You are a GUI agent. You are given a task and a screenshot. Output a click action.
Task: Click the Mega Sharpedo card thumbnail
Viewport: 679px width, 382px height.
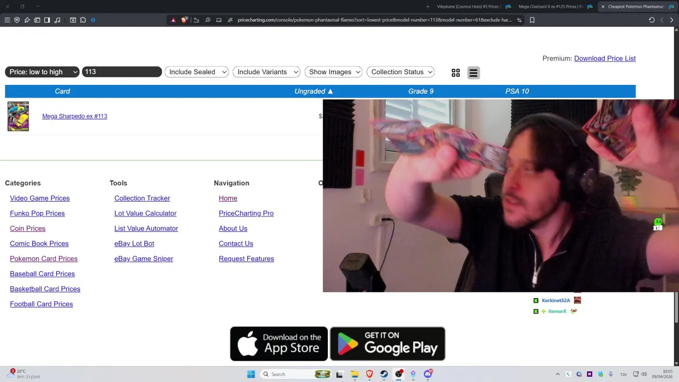[18, 116]
